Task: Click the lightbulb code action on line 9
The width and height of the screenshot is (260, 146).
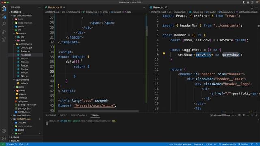Action: pyautogui.click(x=164, y=54)
